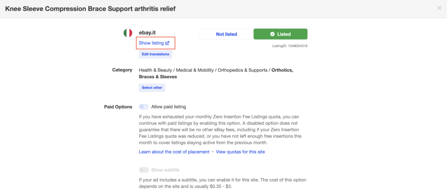This screenshot has width=447, height=196.
Task: Click the Edit translations button
Action: pyautogui.click(x=155, y=54)
